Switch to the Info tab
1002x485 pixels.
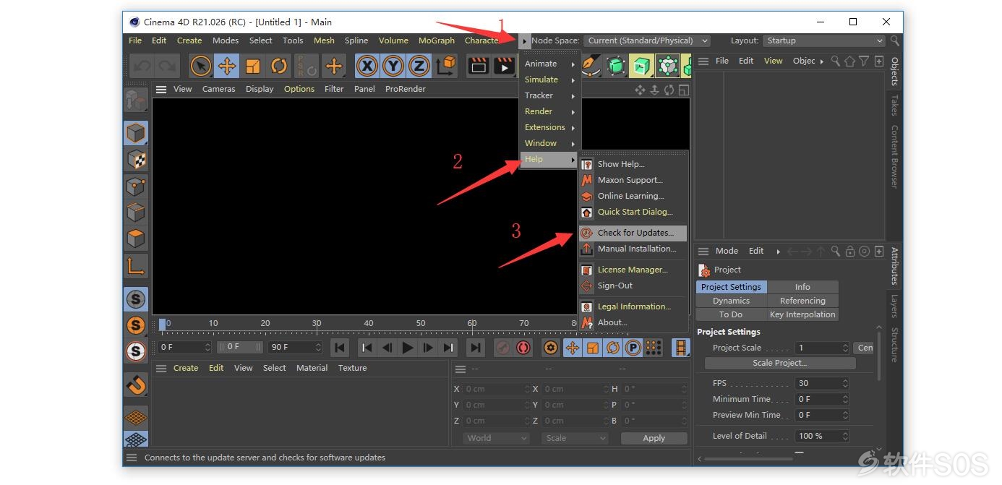click(802, 287)
